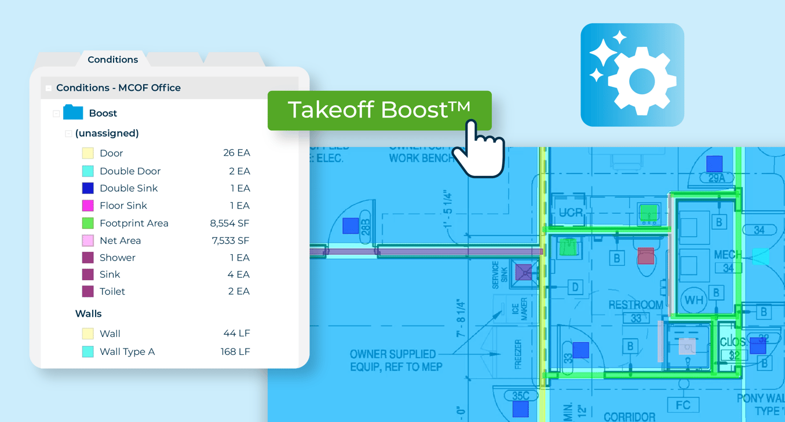Click the UCR label on plan

click(x=571, y=213)
